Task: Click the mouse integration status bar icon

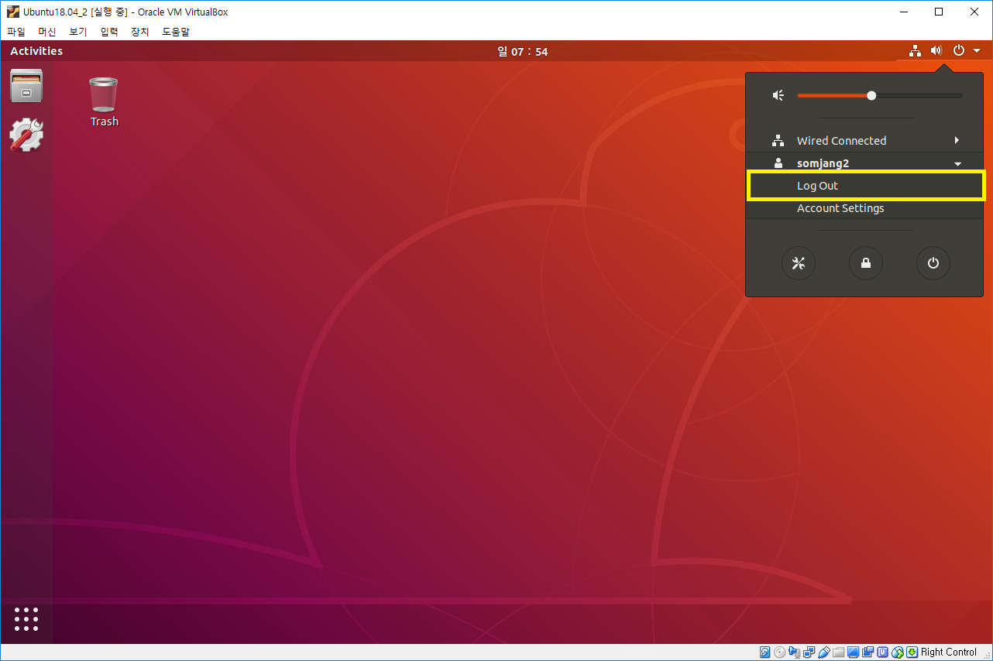Action: click(x=898, y=652)
